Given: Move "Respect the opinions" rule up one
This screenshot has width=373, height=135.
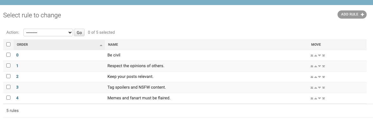Looking at the screenshot, I should 316,66.
